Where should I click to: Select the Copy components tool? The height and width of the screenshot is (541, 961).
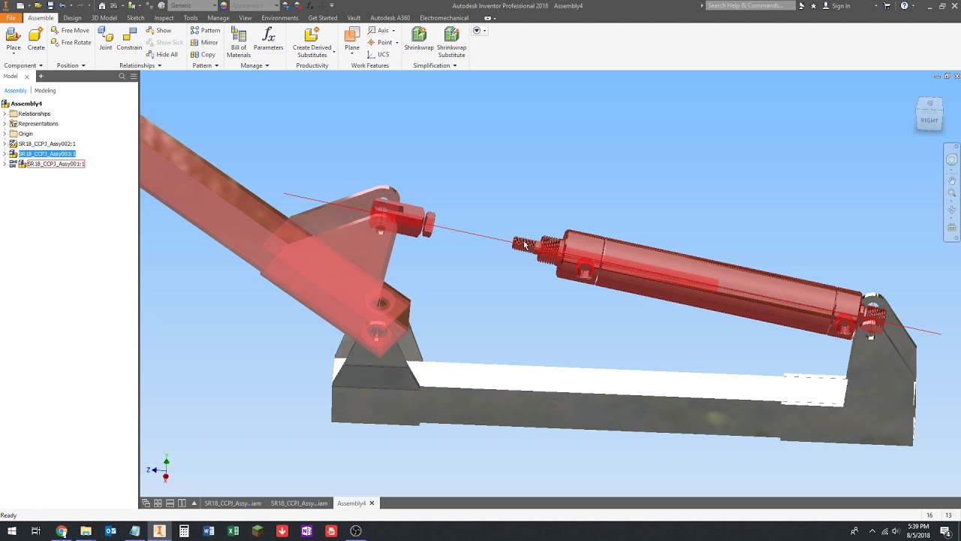pyautogui.click(x=203, y=54)
